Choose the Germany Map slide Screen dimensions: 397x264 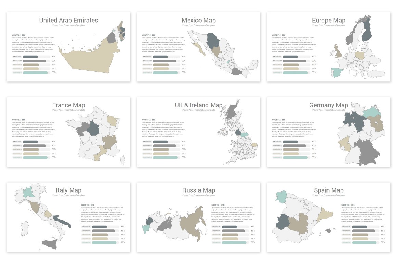(329, 132)
